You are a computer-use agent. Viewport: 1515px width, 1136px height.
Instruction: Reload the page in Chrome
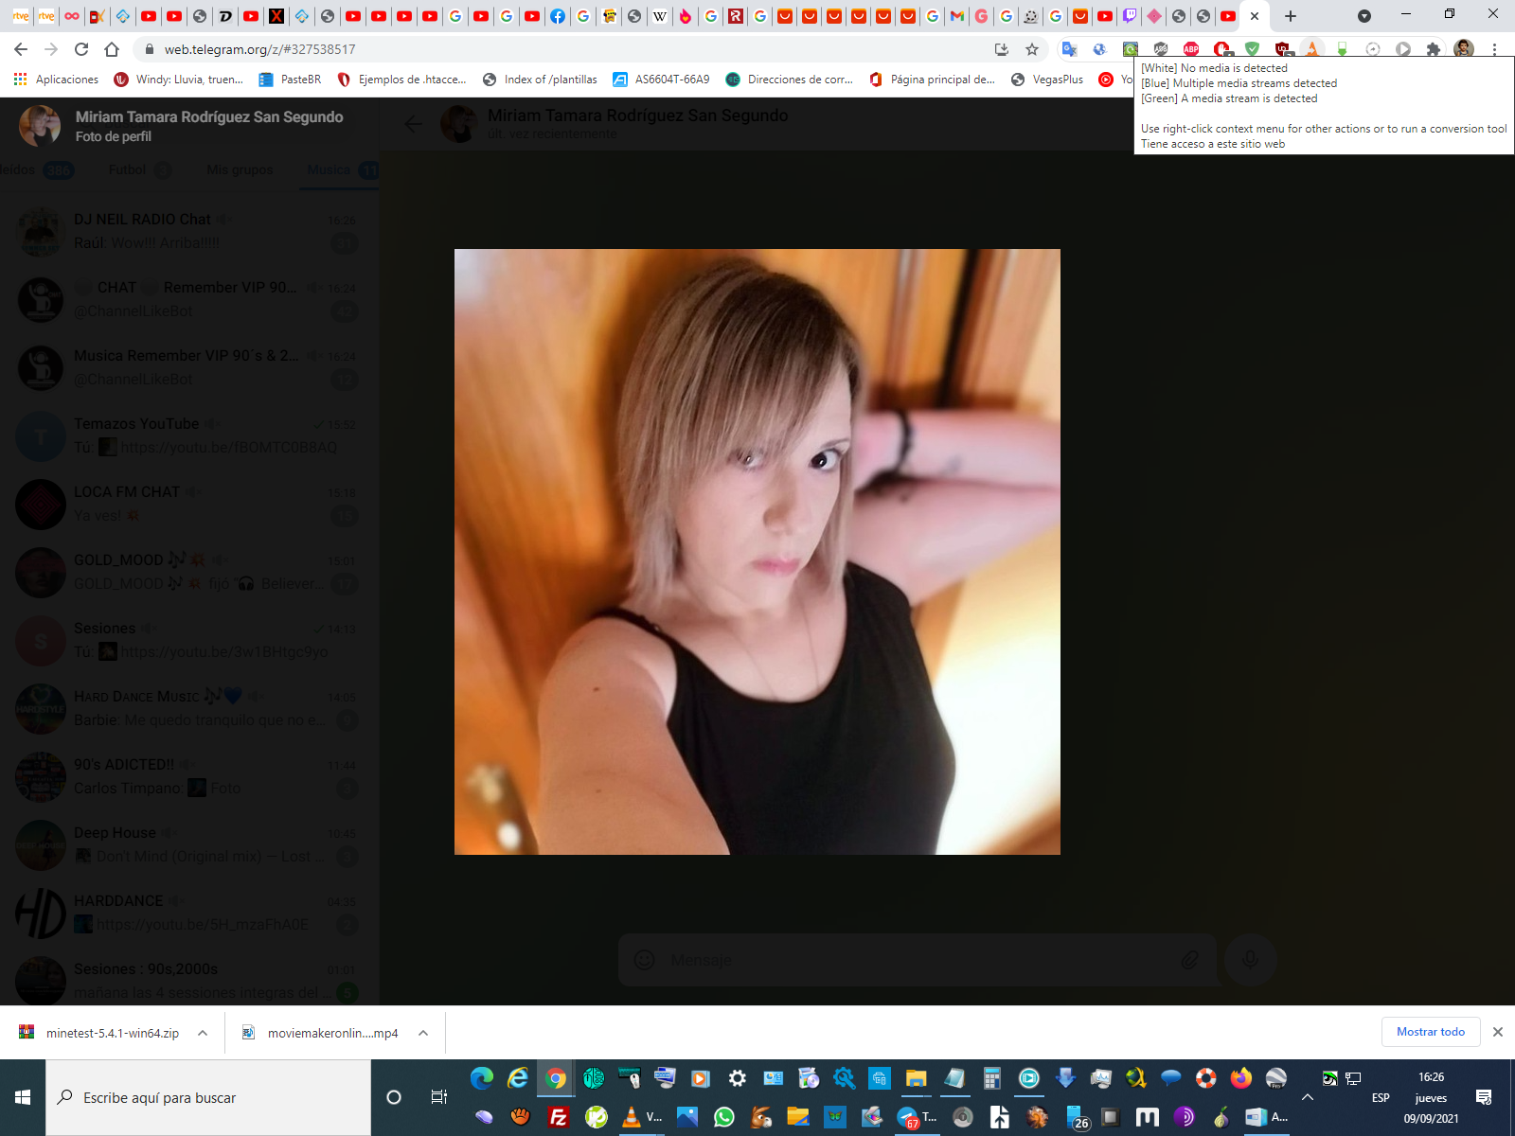click(x=81, y=49)
